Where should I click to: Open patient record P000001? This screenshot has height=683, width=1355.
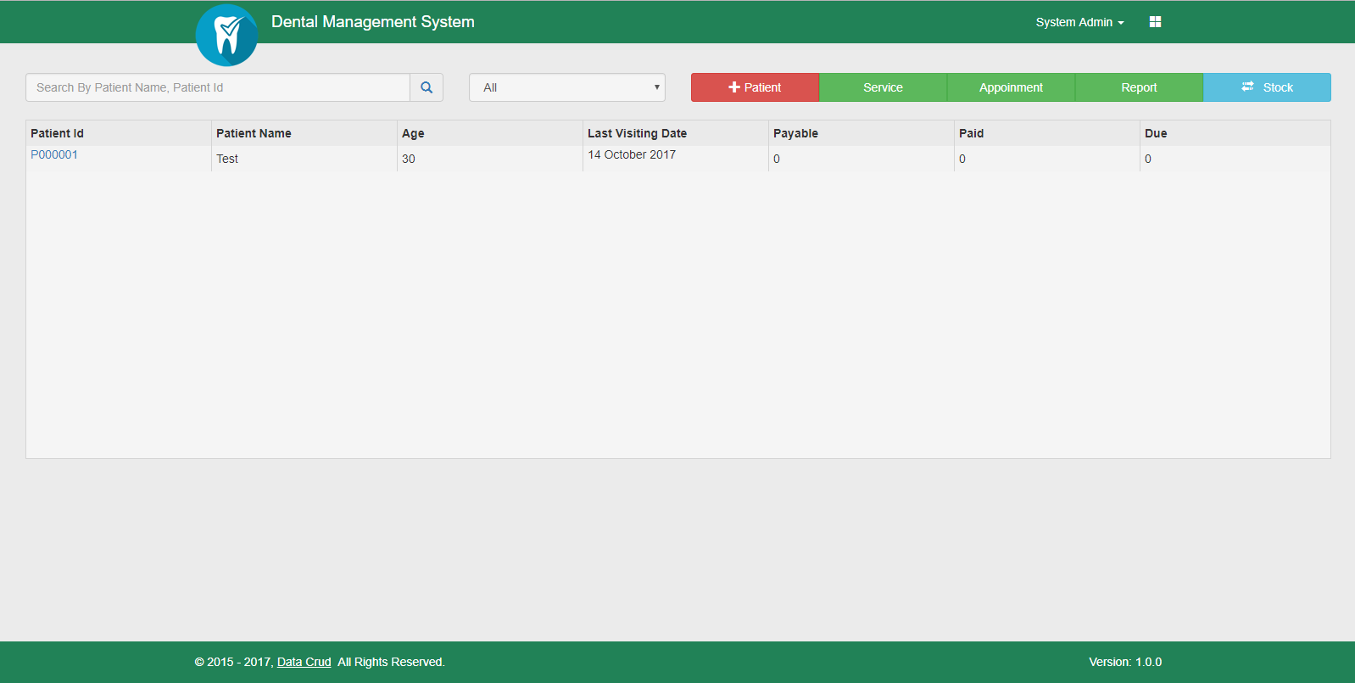(x=54, y=154)
